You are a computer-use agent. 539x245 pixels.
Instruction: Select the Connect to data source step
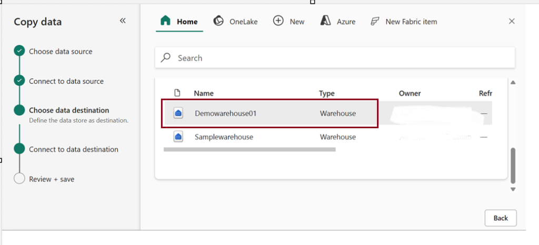click(x=66, y=81)
